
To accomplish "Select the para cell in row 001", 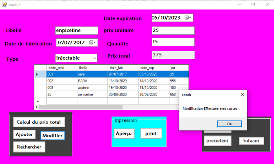I will point(92,74).
